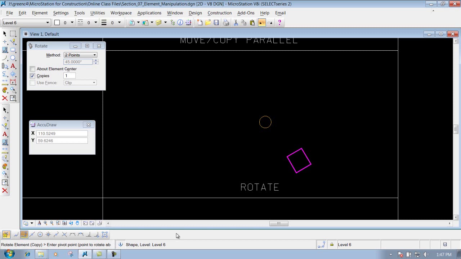This screenshot has height=259, width=461.
Task: Open Internet Explorer from the taskbar
Action: pyautogui.click(x=27, y=254)
